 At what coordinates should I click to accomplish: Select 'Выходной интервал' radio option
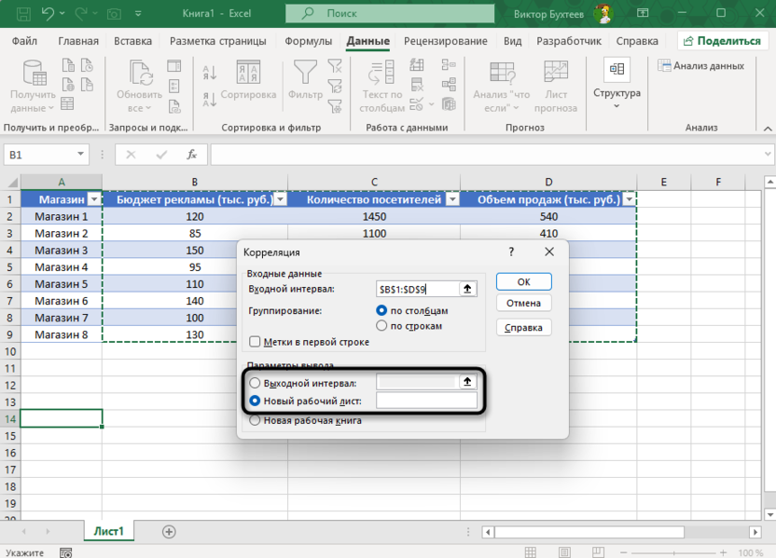tap(255, 383)
